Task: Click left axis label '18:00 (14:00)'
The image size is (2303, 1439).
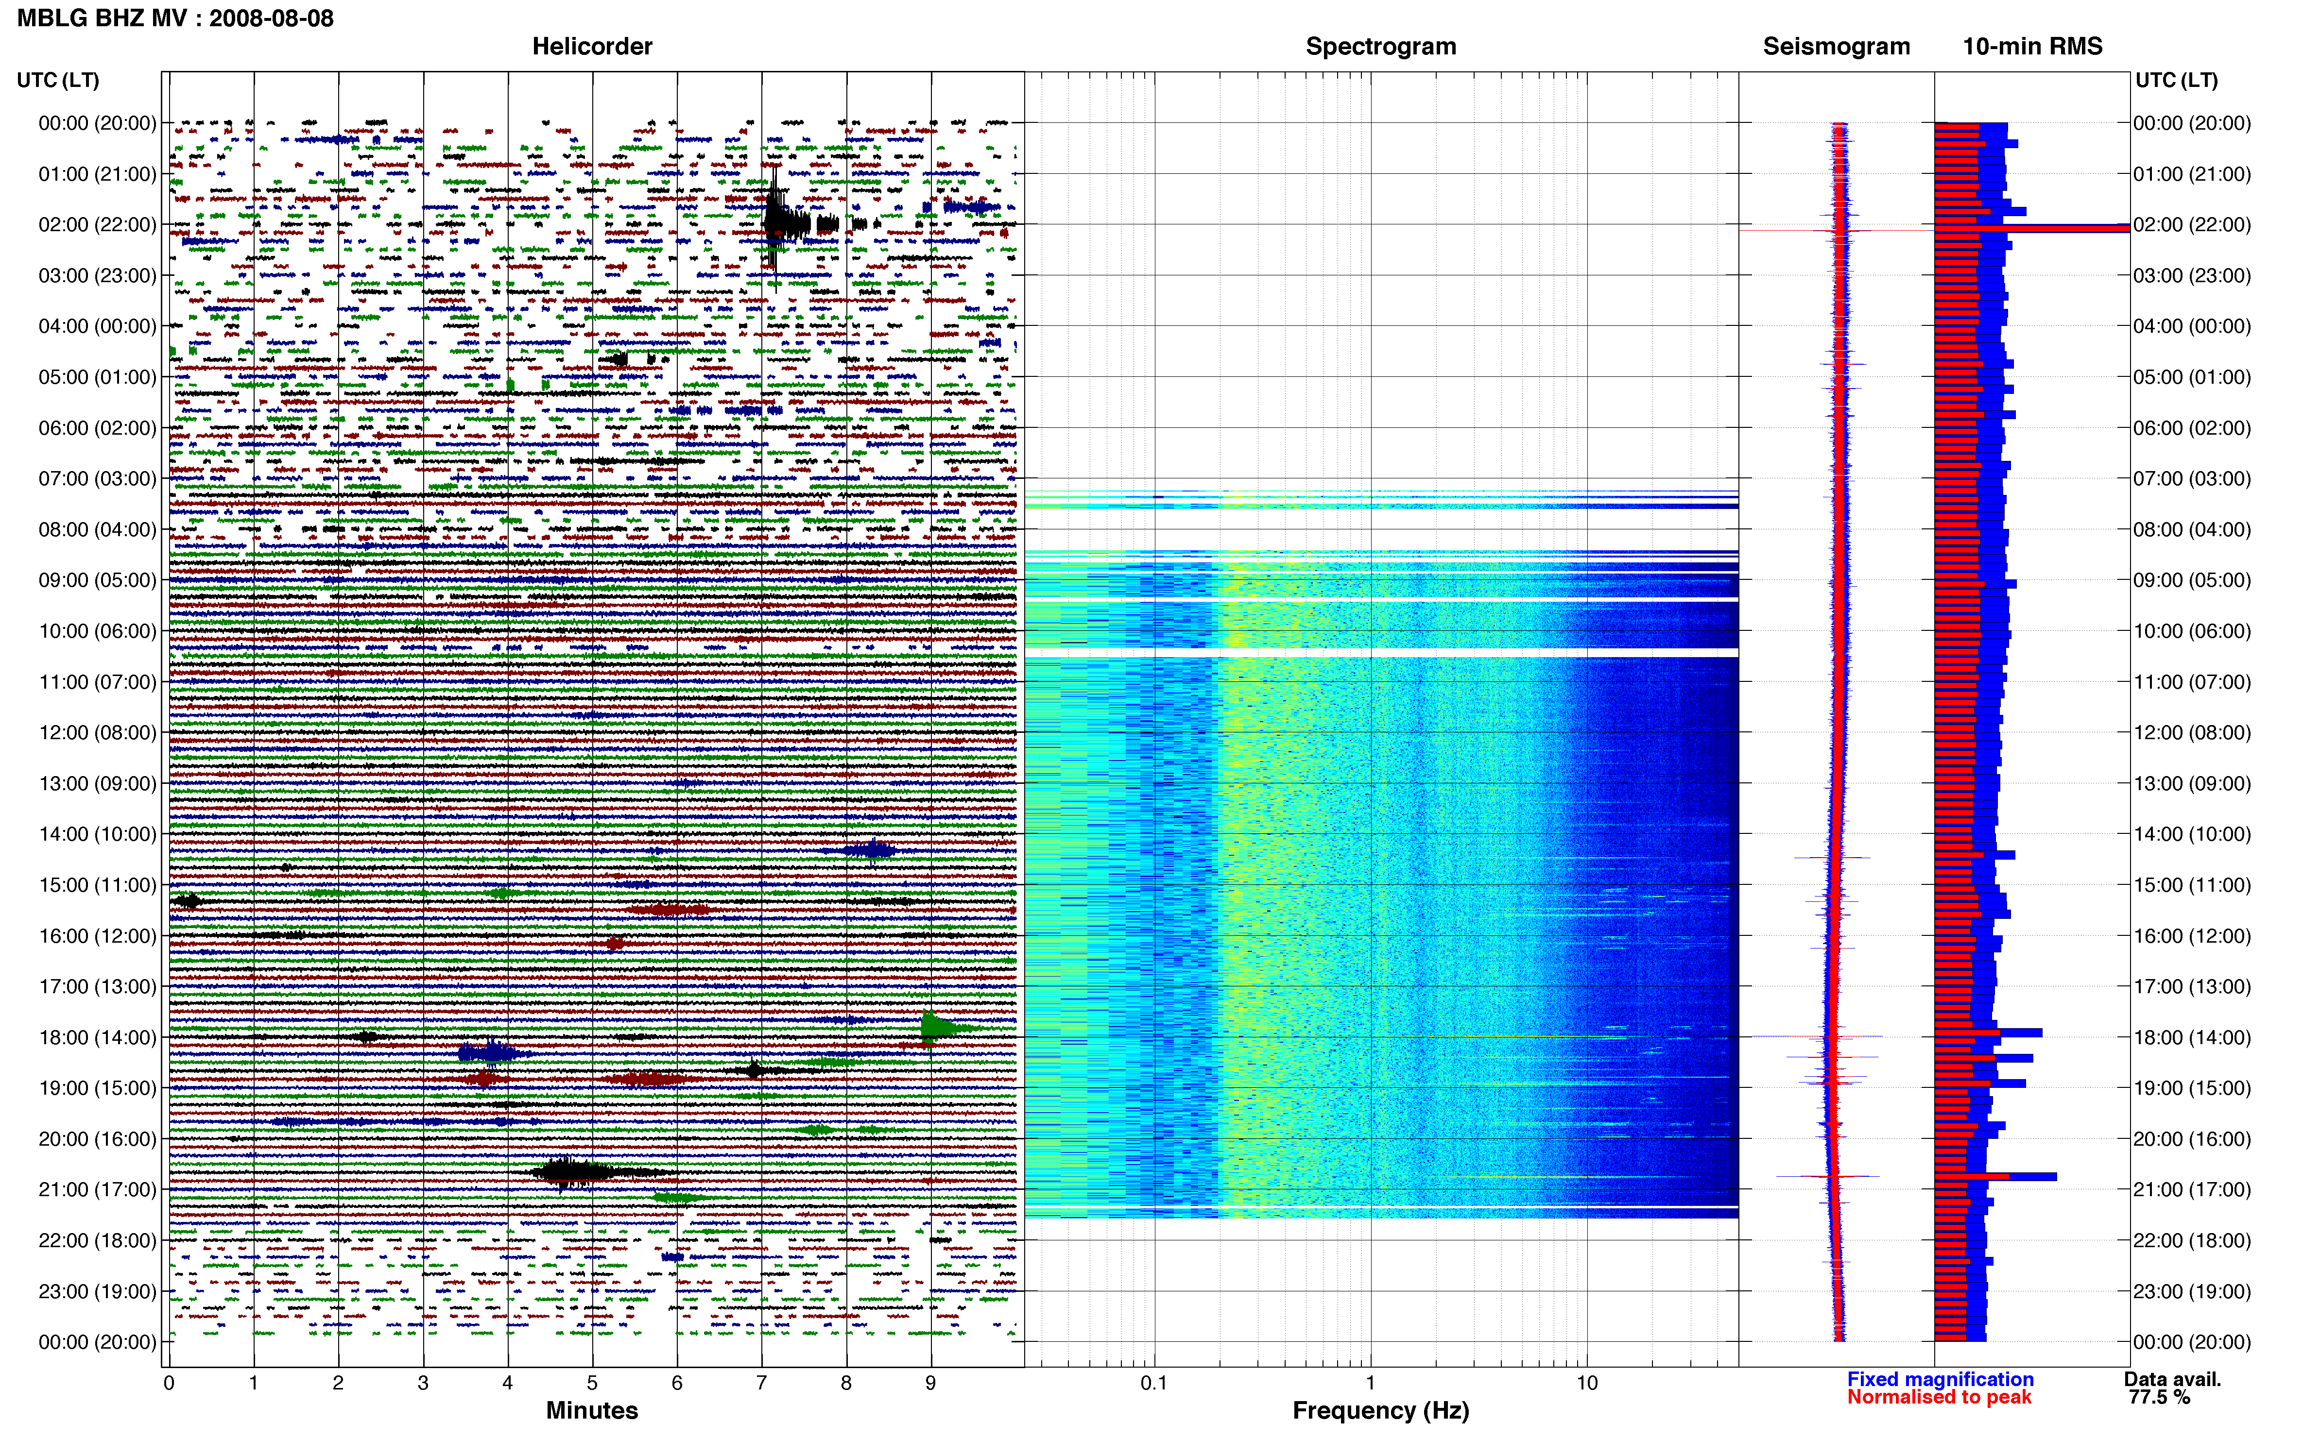Action: click(97, 1037)
